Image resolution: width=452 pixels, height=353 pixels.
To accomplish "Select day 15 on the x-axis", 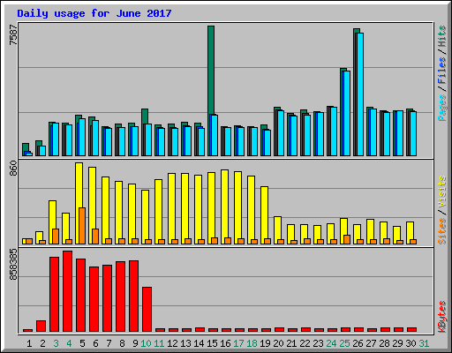I will (x=212, y=343).
